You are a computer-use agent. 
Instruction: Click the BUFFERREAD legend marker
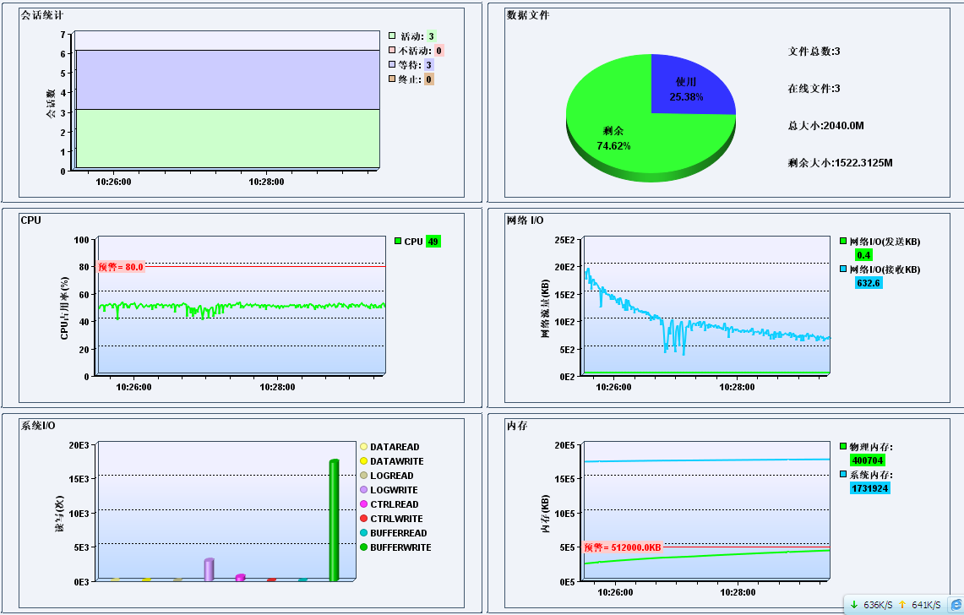[364, 533]
